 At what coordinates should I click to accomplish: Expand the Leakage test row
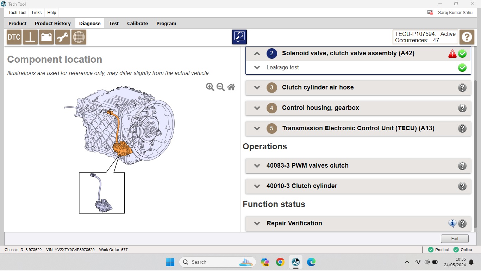coord(257,68)
